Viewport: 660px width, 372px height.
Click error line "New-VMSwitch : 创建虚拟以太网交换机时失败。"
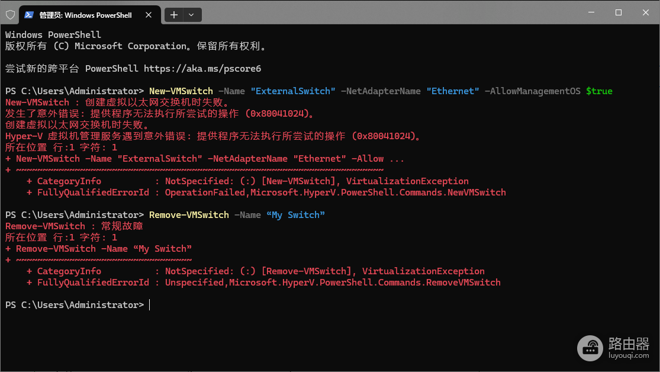pyautogui.click(x=117, y=102)
